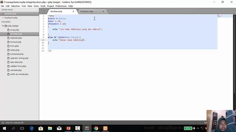Image resolution: width=236 pixels, height=132 pixels.
Task: Click file icon beside explode.php
Action: click(x=8, y=38)
